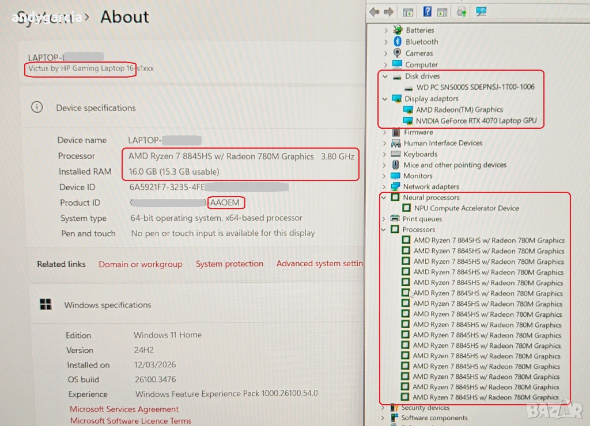
Task: Click the Show/Hide console tree toolbar icon
Action: 408,12
